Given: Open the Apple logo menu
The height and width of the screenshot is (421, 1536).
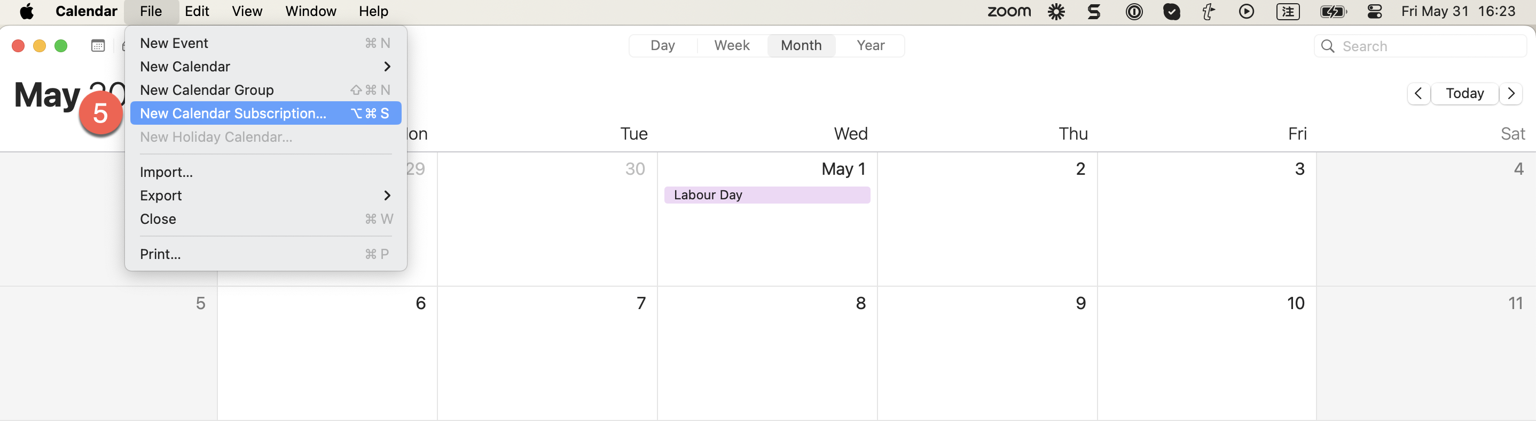Looking at the screenshot, I should tap(27, 11).
